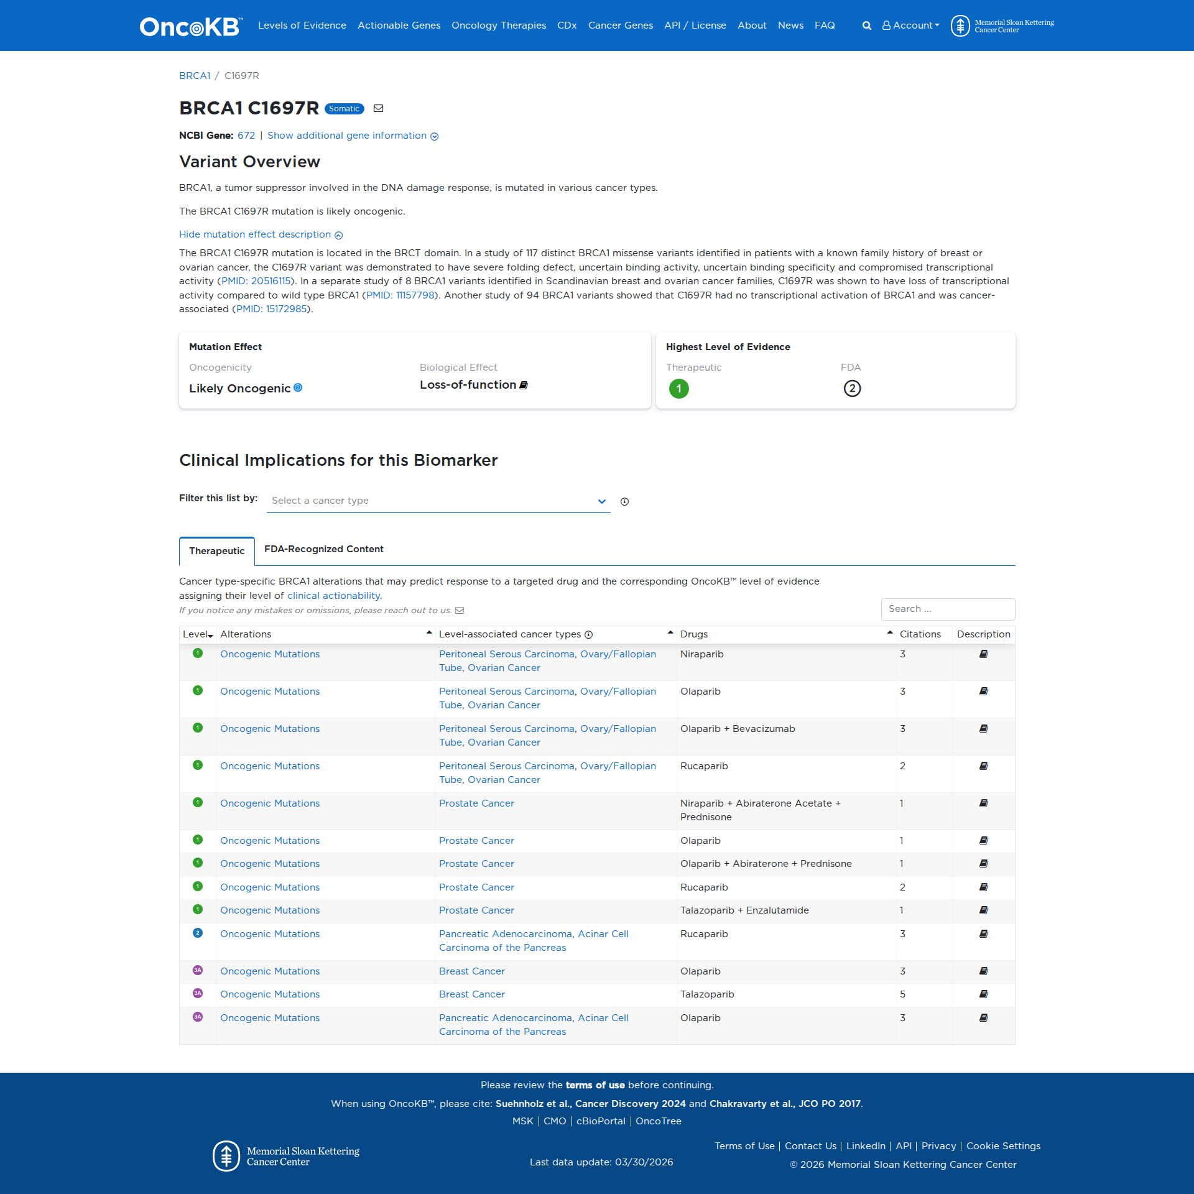
Task: Open Levels of Evidence menu item
Action: (x=302, y=25)
